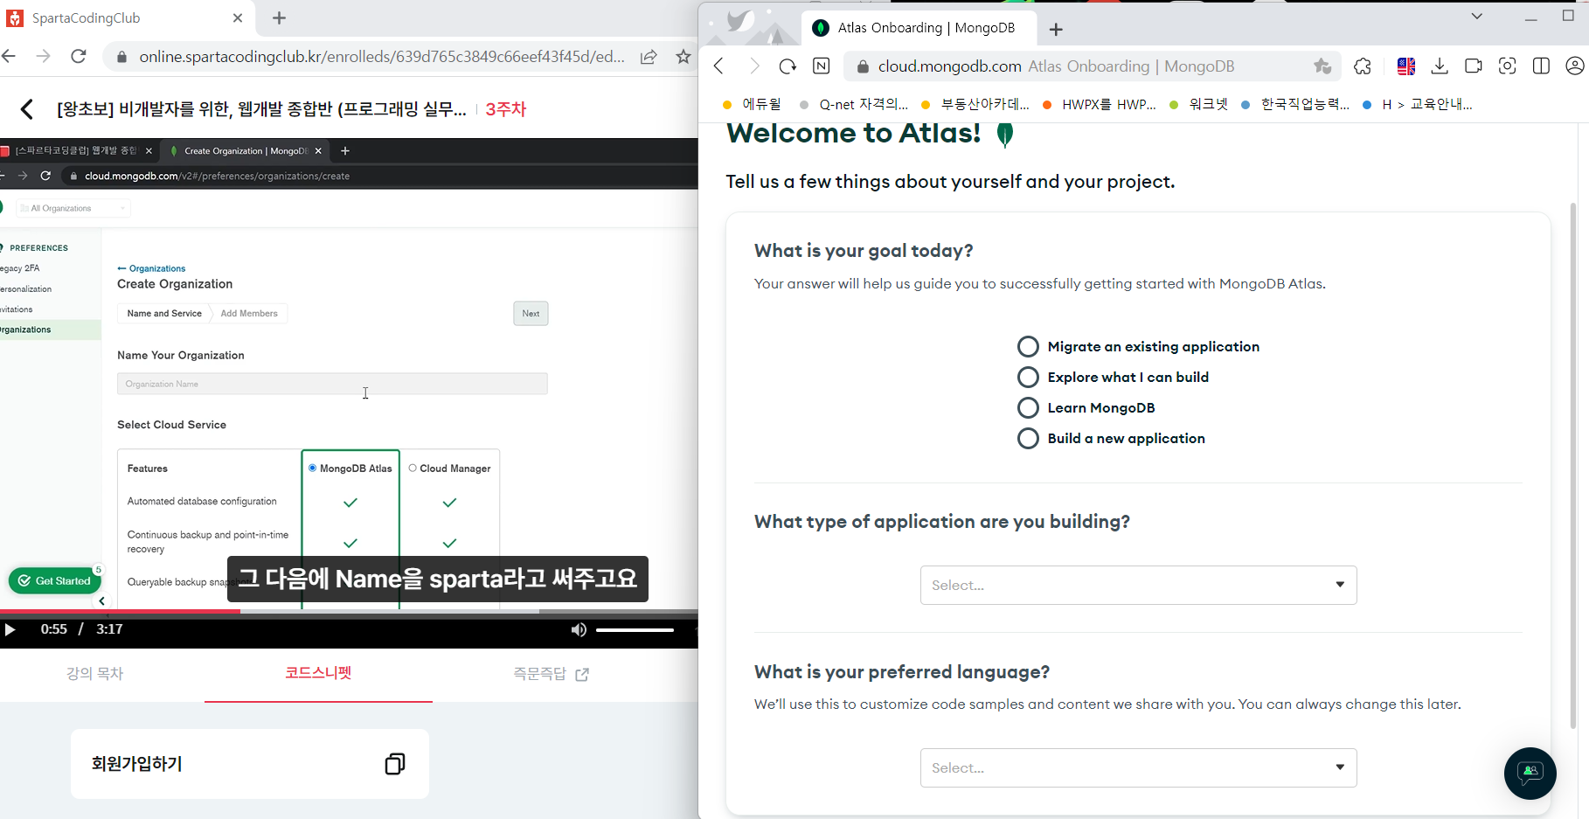Image resolution: width=1589 pixels, height=819 pixels.
Task: Click Get Started button in the video
Action: (x=55, y=581)
